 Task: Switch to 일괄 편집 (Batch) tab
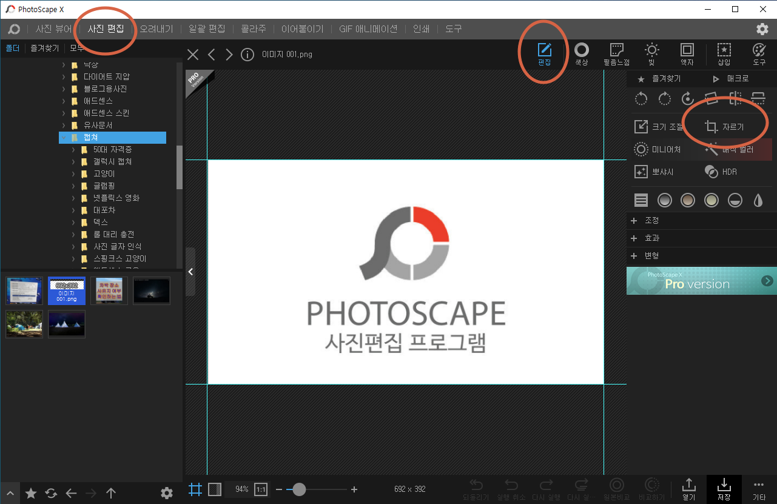coord(207,29)
